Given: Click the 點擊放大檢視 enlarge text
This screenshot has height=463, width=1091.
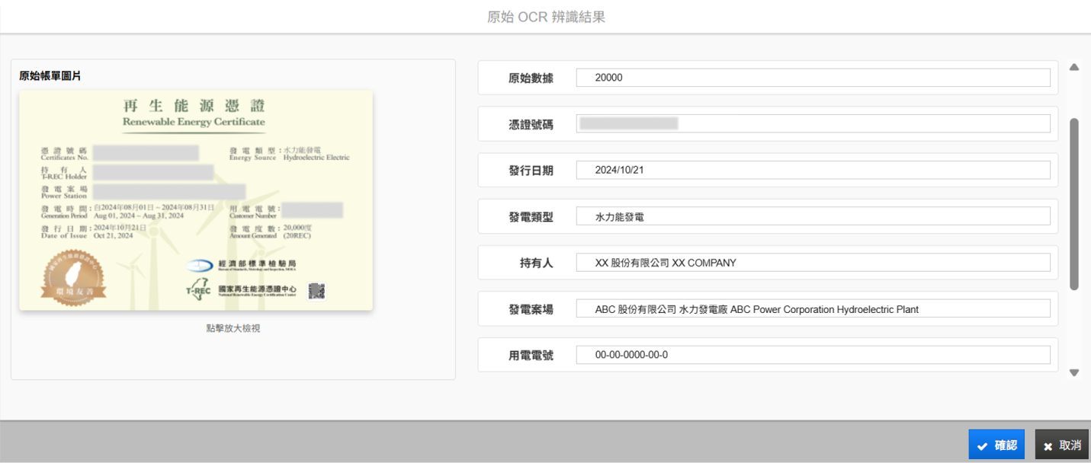Looking at the screenshot, I should (x=233, y=328).
